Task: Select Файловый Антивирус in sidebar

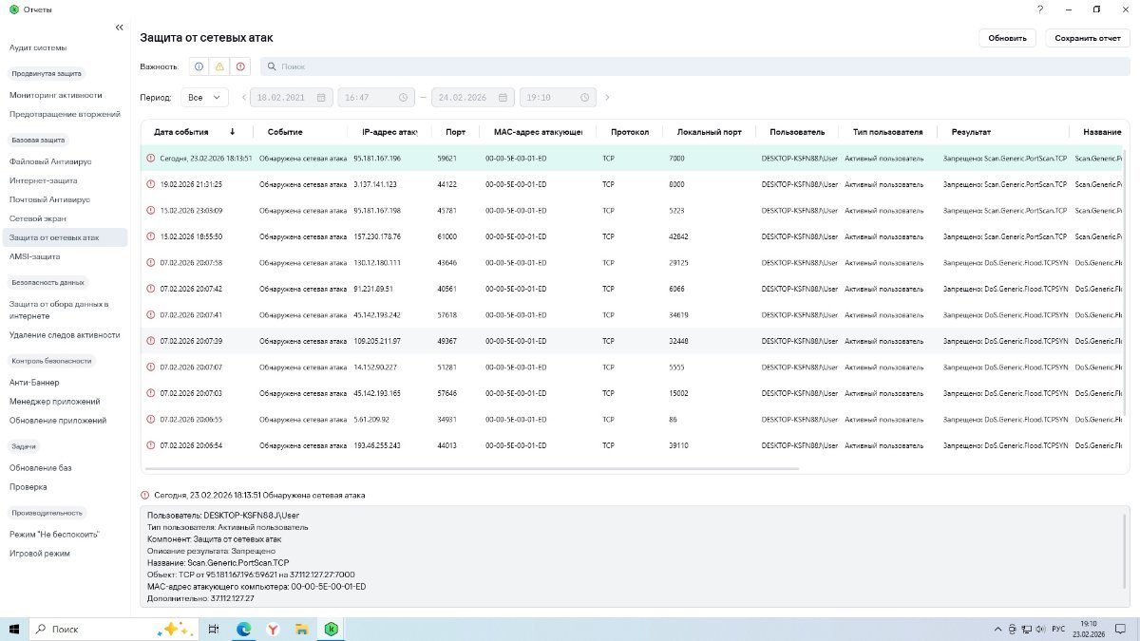Action: click(x=48, y=161)
